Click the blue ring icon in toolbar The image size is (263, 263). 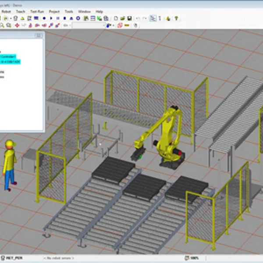tap(78, 18)
